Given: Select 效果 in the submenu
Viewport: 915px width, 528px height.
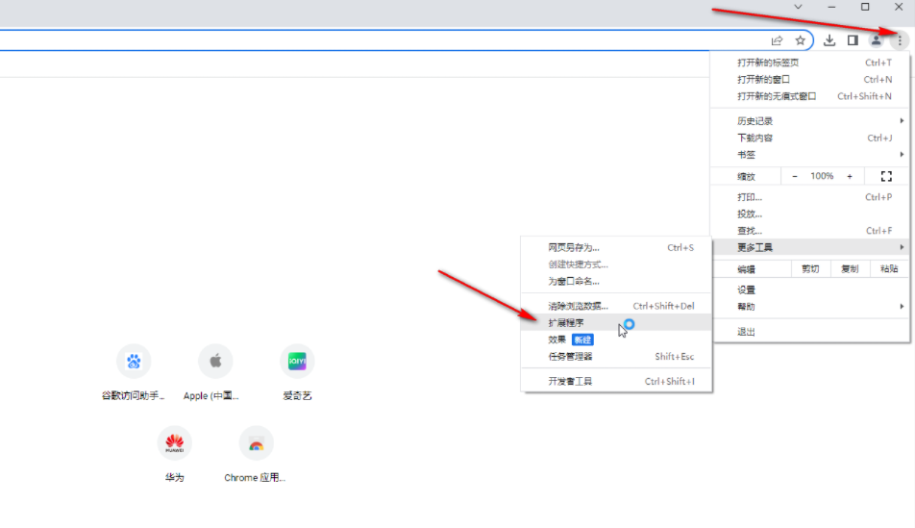Looking at the screenshot, I should [x=616, y=339].
